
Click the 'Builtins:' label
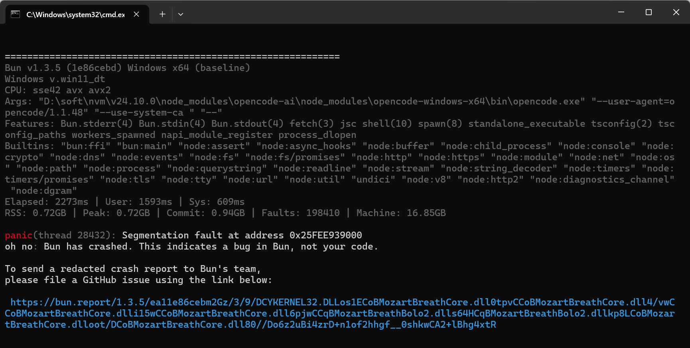click(30, 146)
